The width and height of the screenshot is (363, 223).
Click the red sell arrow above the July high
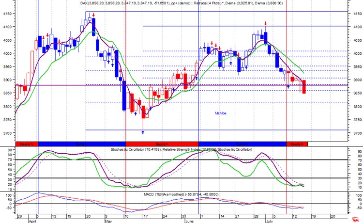(266, 23)
